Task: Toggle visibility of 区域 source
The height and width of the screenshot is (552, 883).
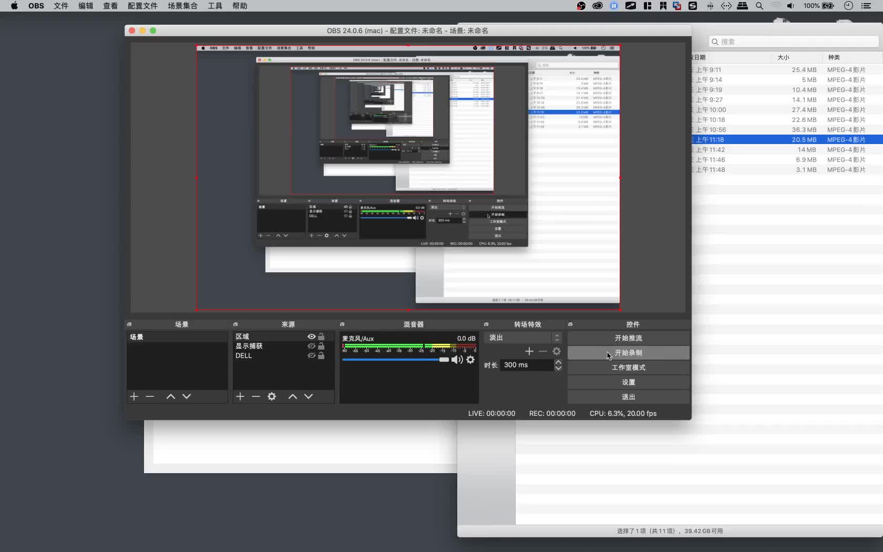Action: point(312,336)
